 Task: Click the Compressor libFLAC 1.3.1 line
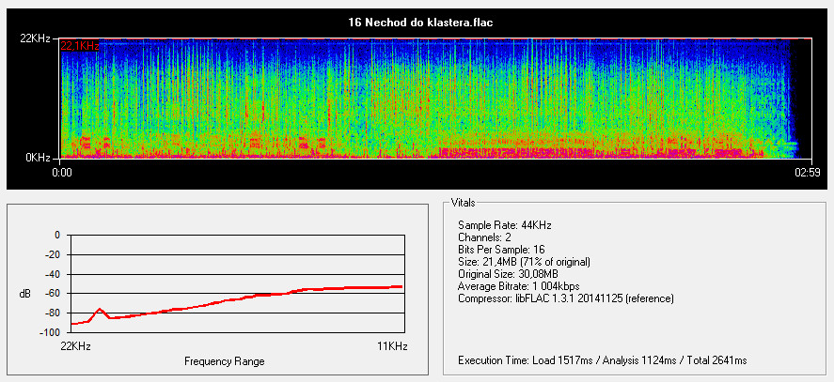click(x=566, y=298)
